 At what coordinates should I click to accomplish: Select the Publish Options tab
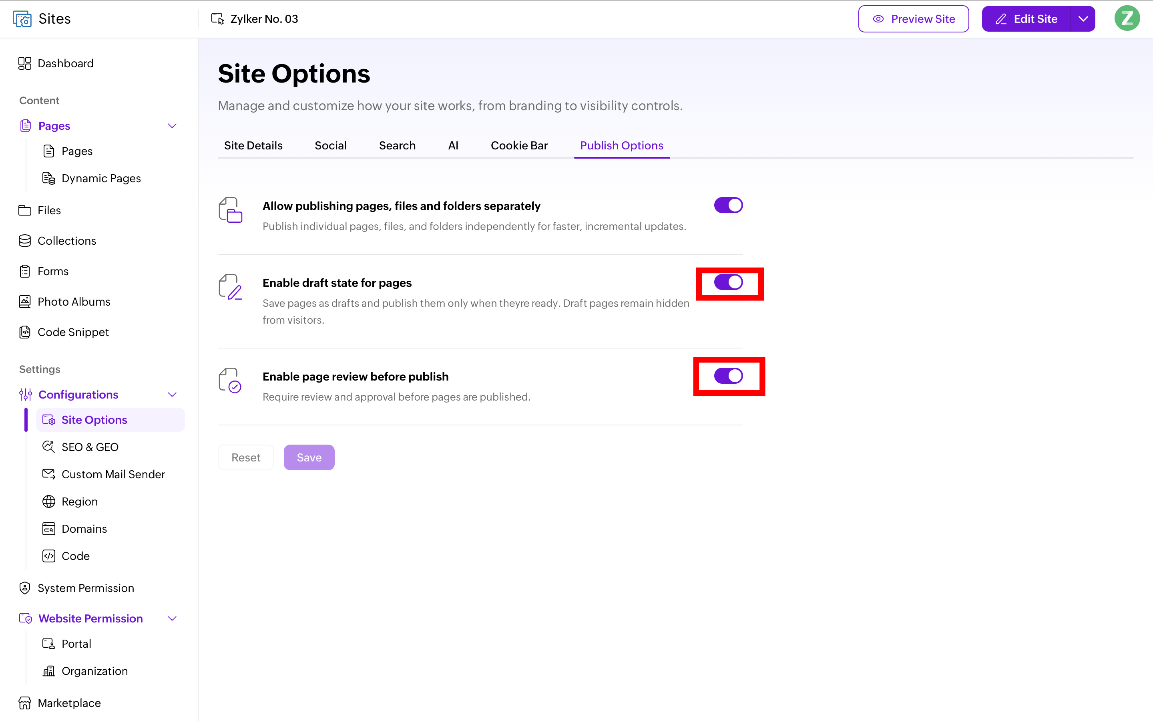pyautogui.click(x=622, y=145)
